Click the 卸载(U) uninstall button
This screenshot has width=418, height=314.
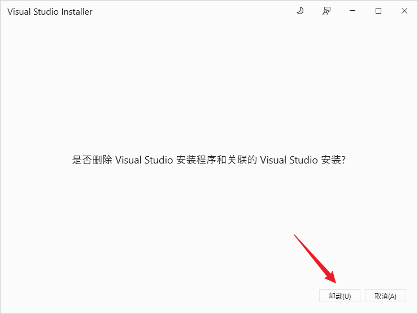pos(336,296)
